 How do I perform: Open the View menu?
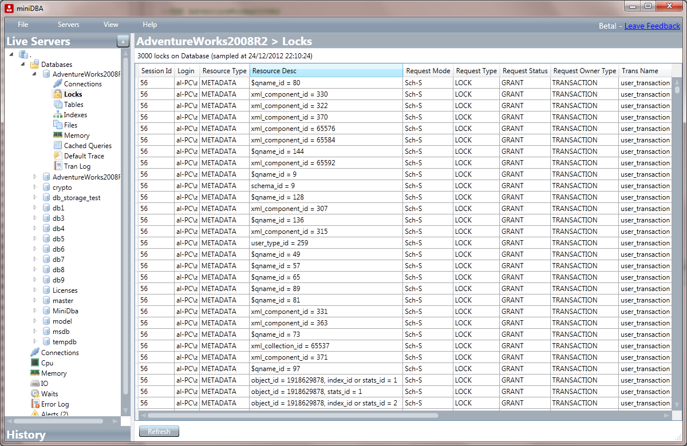pos(111,25)
